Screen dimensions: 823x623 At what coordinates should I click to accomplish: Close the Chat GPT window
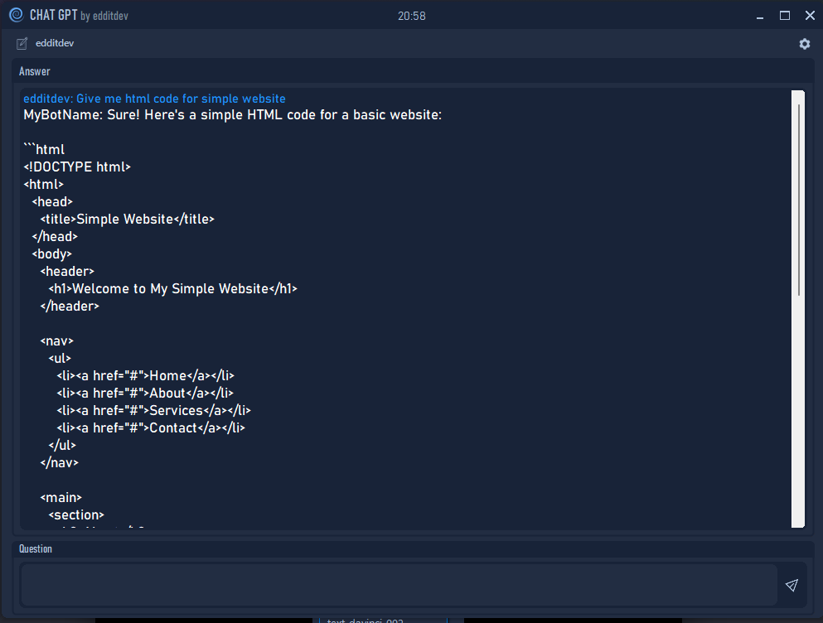[x=810, y=16]
